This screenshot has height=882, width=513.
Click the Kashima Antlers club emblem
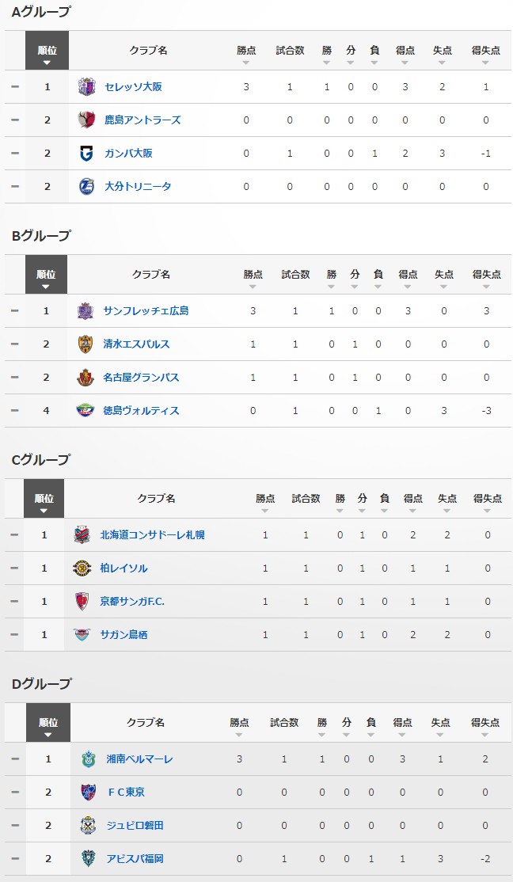pos(87,120)
